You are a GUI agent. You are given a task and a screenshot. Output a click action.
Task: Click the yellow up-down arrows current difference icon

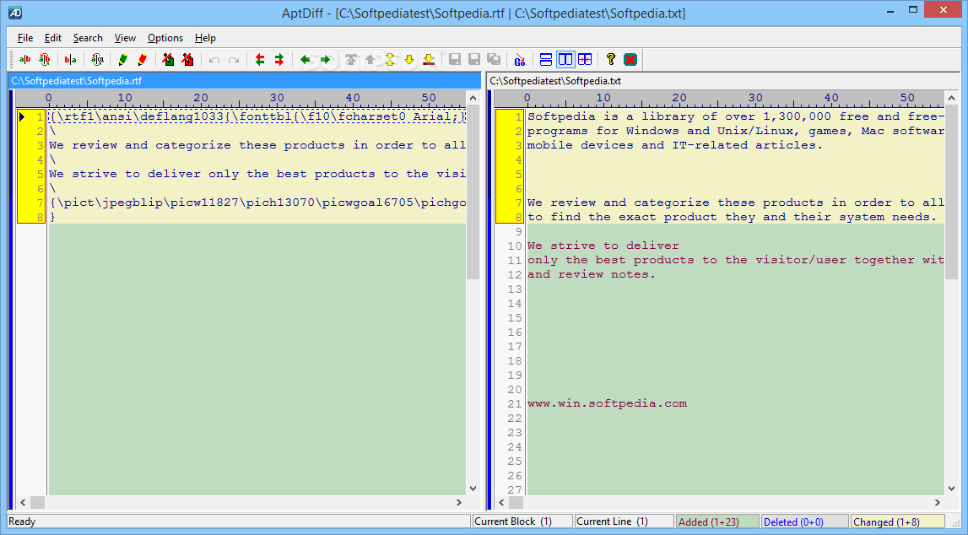click(x=390, y=59)
